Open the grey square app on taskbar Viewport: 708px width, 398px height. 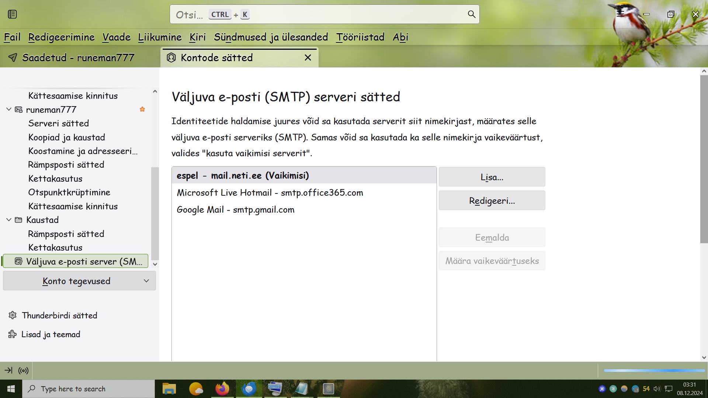pos(328,389)
